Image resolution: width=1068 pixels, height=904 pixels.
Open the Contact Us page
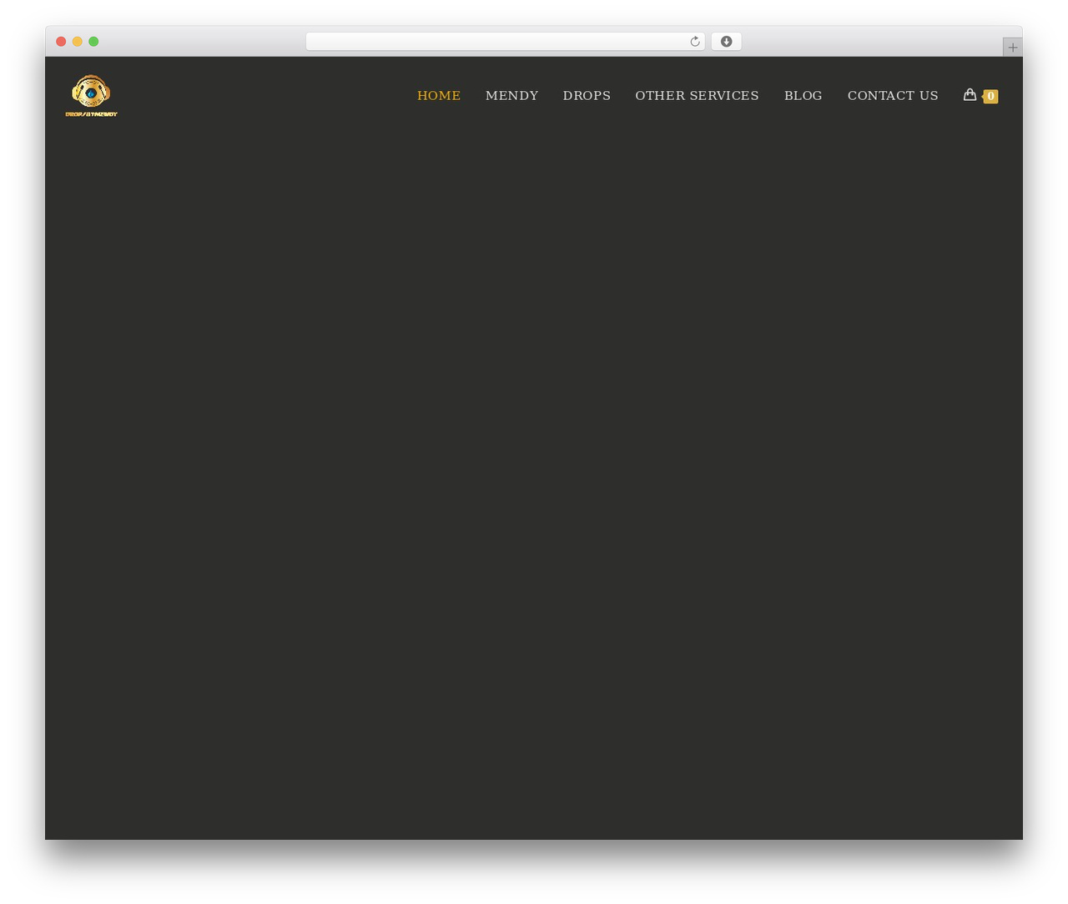tap(893, 96)
